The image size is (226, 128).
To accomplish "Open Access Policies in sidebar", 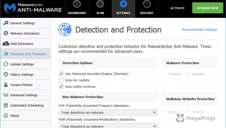I will [25, 84].
